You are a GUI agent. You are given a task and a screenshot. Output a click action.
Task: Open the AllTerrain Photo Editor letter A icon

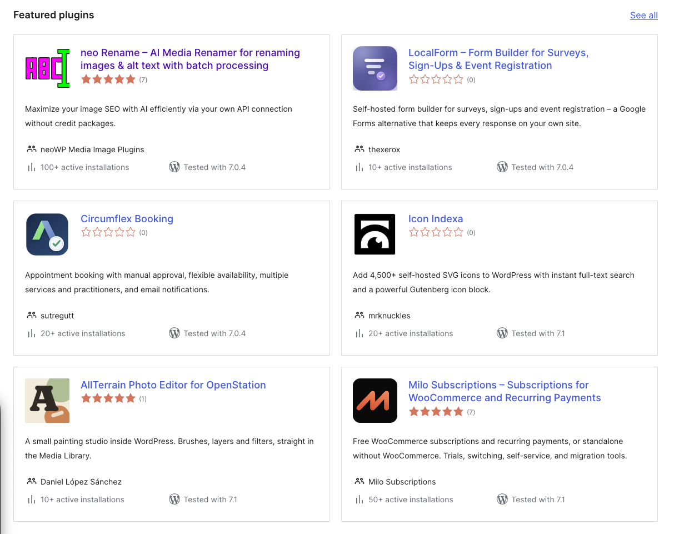coord(47,401)
